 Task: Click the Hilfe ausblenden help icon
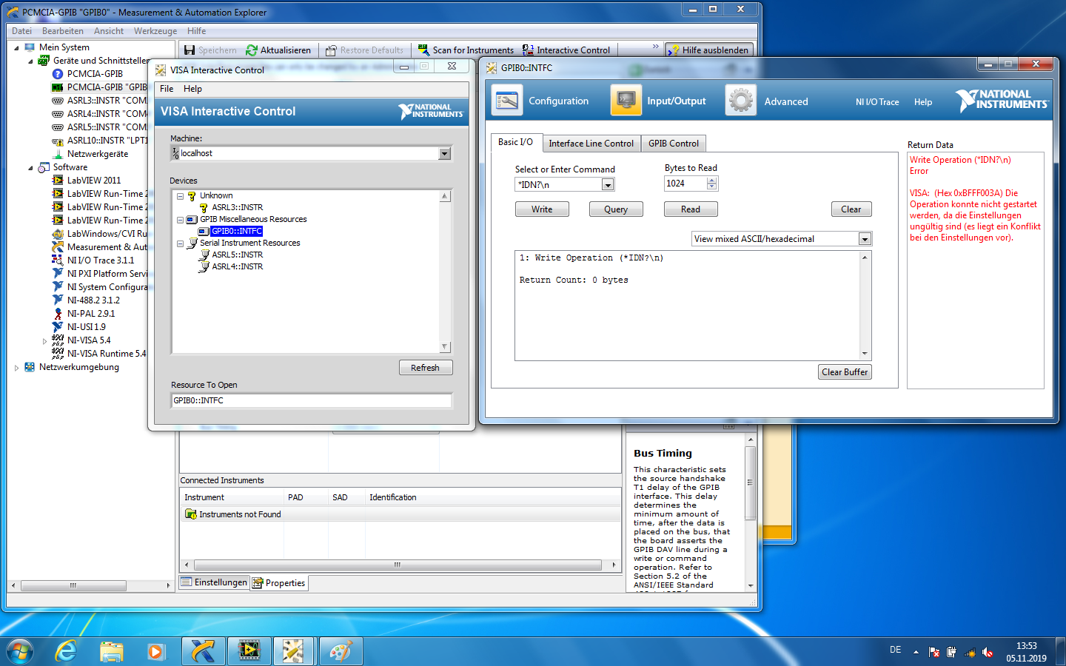pyautogui.click(x=674, y=50)
